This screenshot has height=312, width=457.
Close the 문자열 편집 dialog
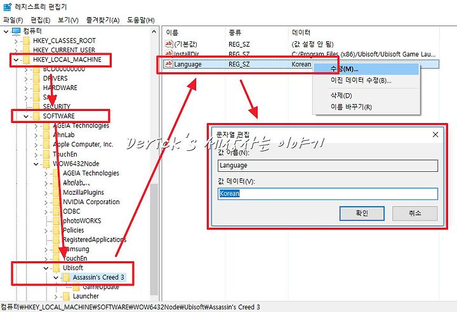point(435,134)
